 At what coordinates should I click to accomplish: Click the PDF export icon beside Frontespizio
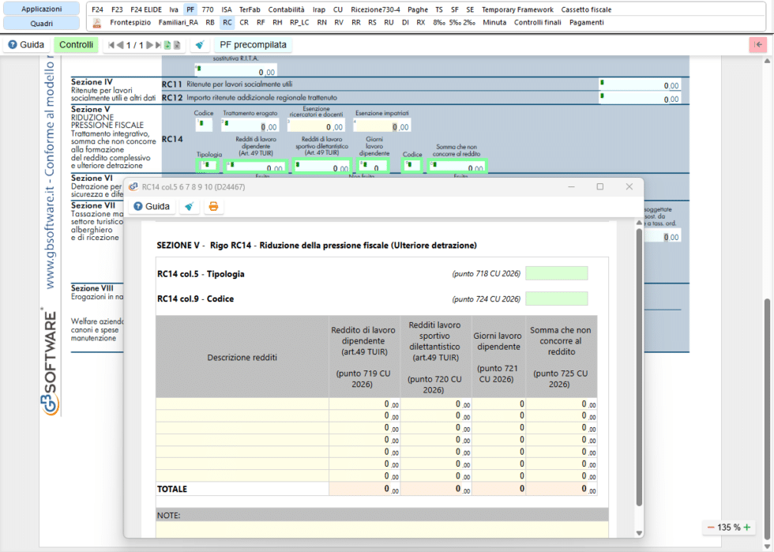pyautogui.click(x=96, y=23)
